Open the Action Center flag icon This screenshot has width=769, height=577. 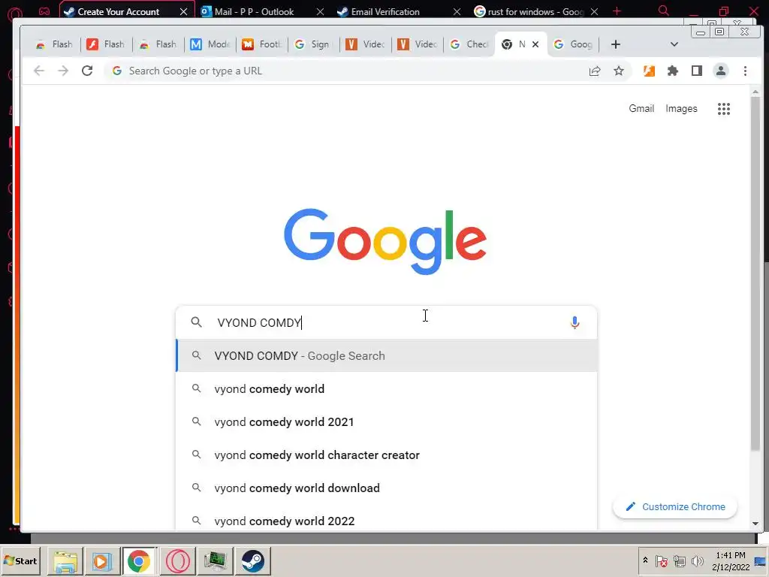[x=661, y=560]
